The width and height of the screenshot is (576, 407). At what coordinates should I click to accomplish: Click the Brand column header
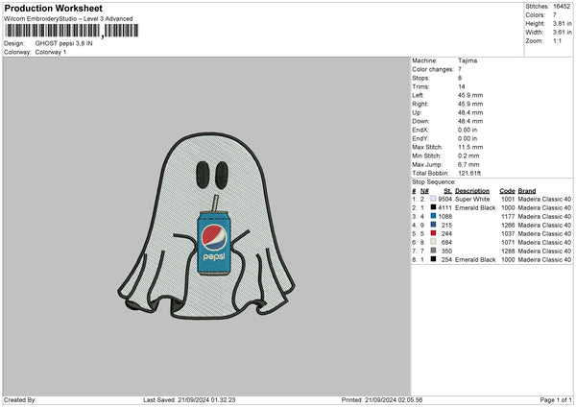coord(531,190)
